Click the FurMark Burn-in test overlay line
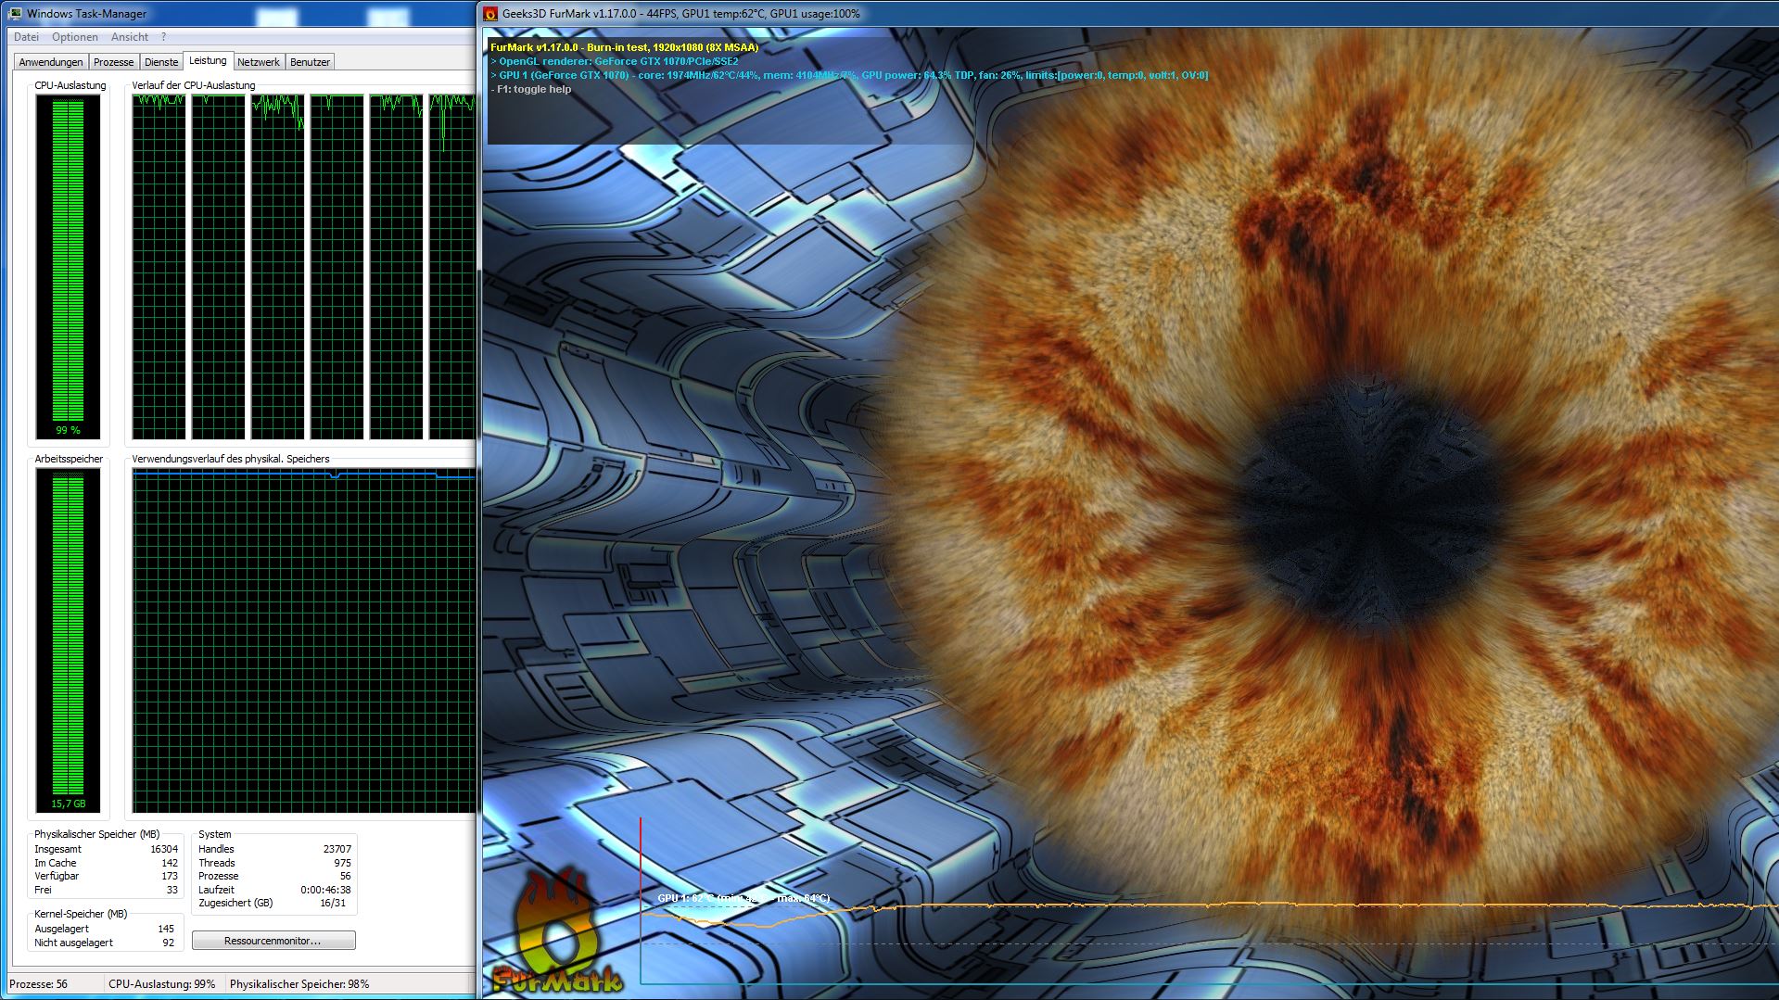1779x1000 pixels. pyautogui.click(x=624, y=47)
